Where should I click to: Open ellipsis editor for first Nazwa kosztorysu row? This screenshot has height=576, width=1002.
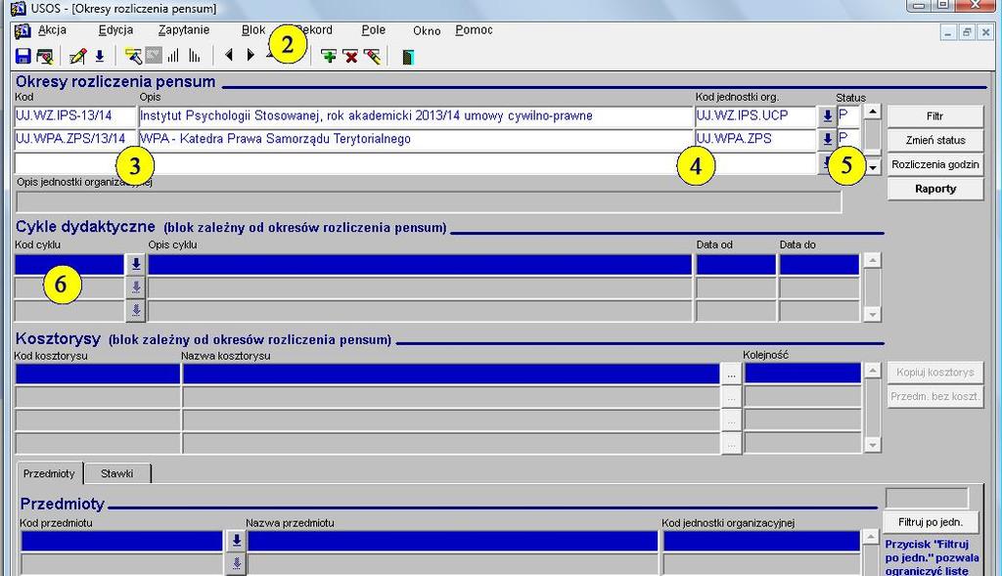click(x=731, y=375)
